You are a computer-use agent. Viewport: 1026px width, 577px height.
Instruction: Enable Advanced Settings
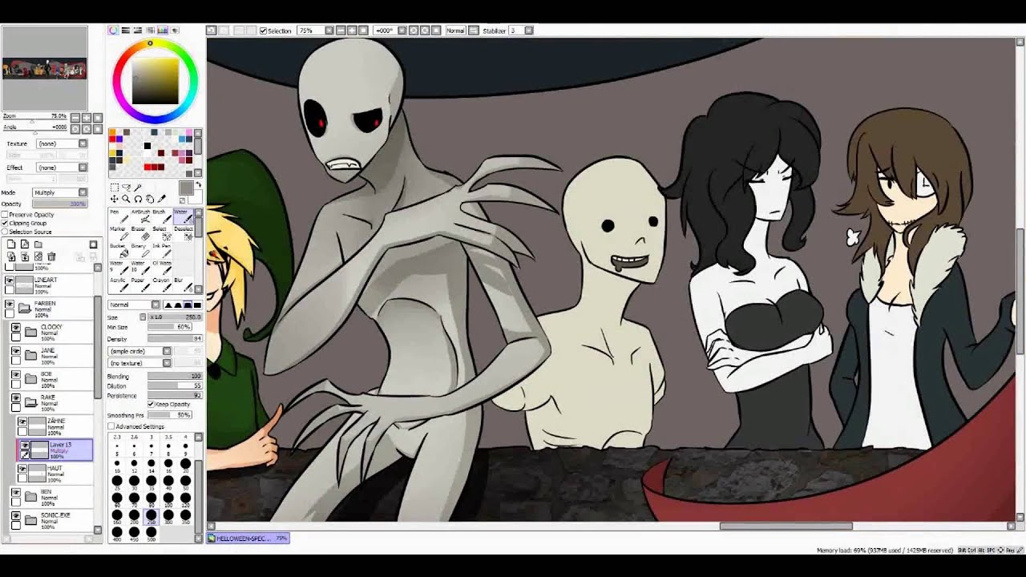111,426
